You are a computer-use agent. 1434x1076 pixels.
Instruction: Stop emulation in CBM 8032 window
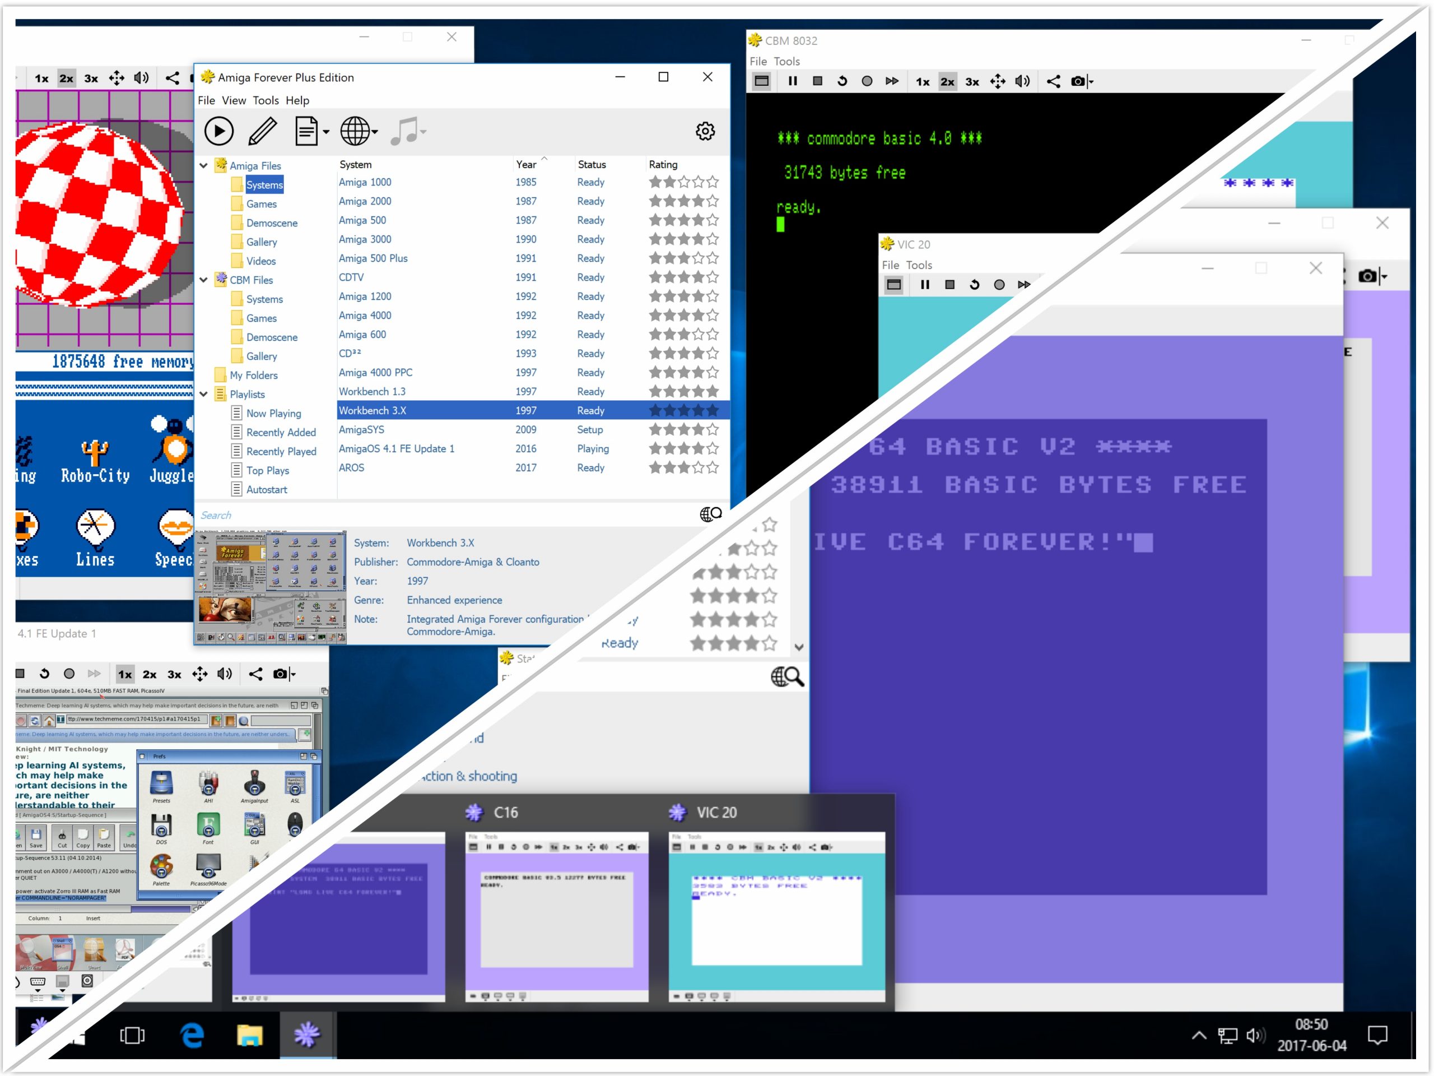(817, 81)
